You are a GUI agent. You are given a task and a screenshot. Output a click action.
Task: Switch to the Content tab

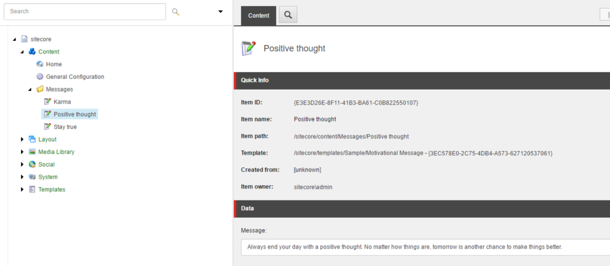(x=259, y=16)
